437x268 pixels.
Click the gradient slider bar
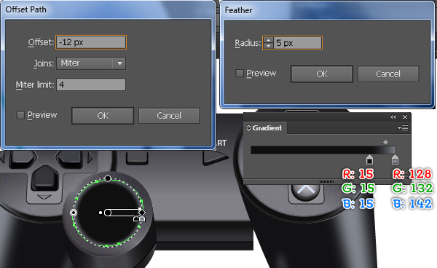click(323, 150)
